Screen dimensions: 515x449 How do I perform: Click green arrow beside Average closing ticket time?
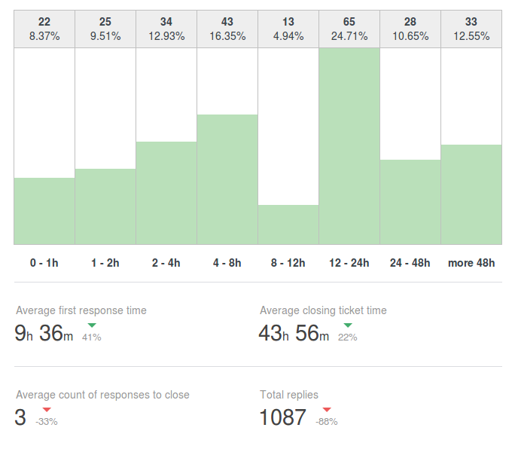pos(347,325)
